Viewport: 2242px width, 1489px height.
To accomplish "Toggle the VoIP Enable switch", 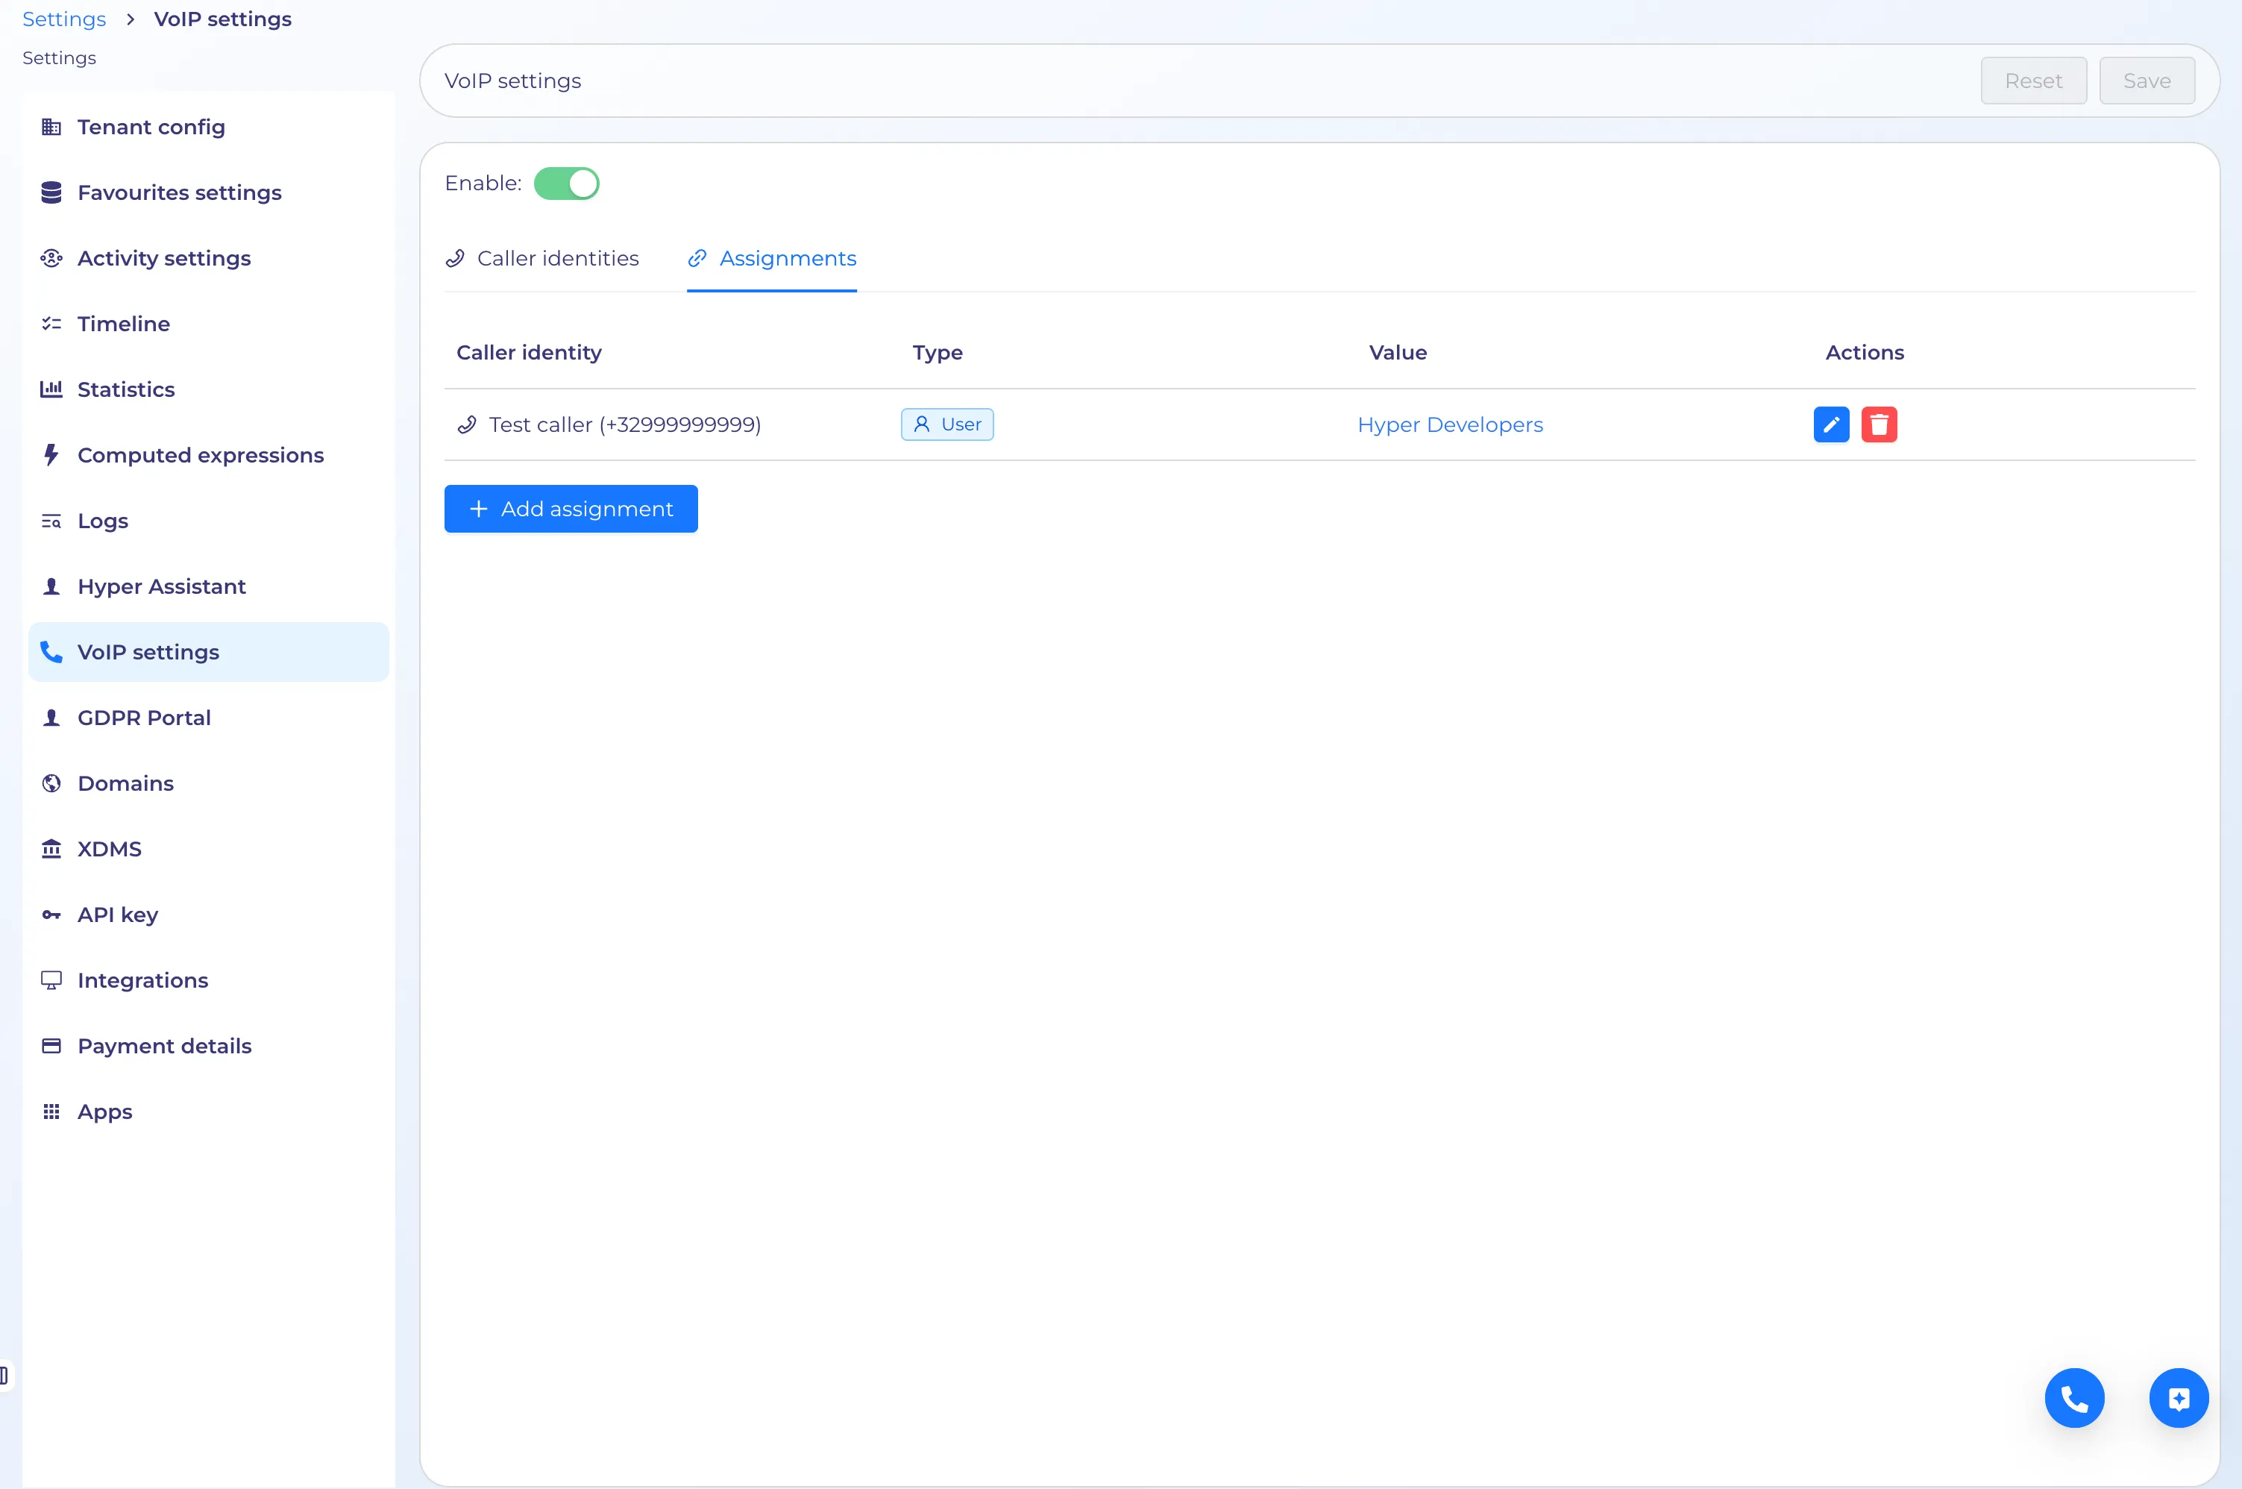I will click(x=567, y=184).
